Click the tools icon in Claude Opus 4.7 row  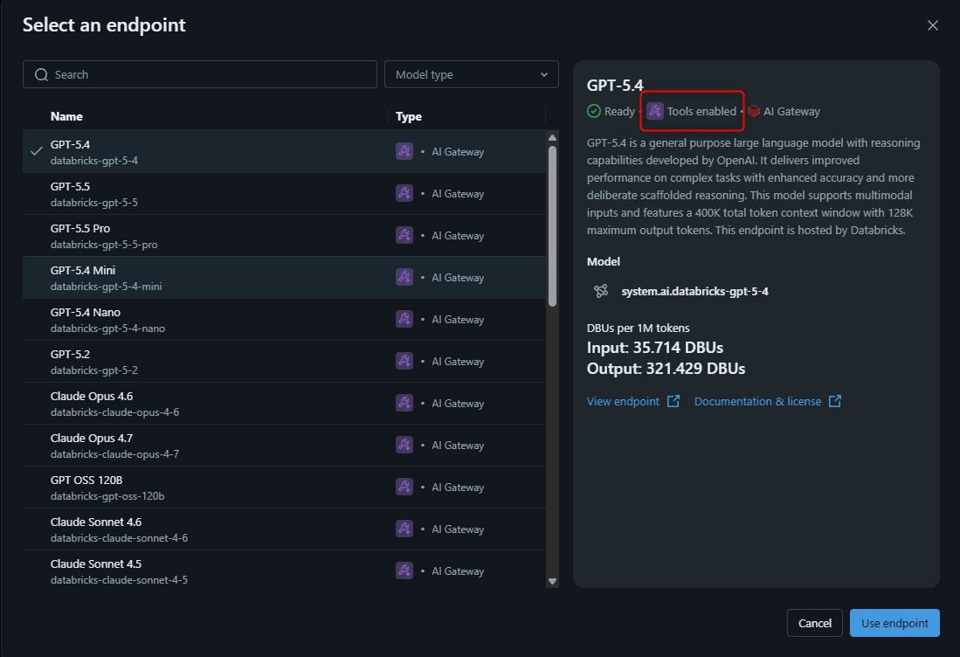click(404, 445)
